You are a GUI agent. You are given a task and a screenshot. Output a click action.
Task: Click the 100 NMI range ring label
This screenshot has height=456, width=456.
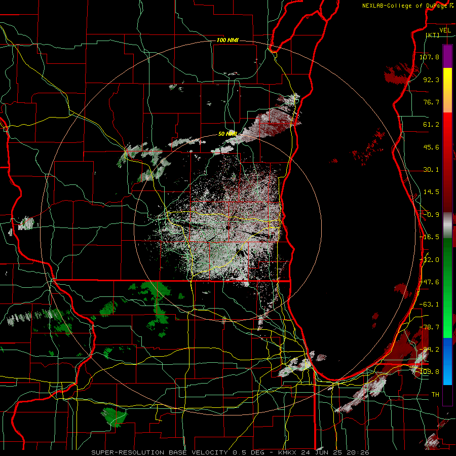tap(227, 40)
